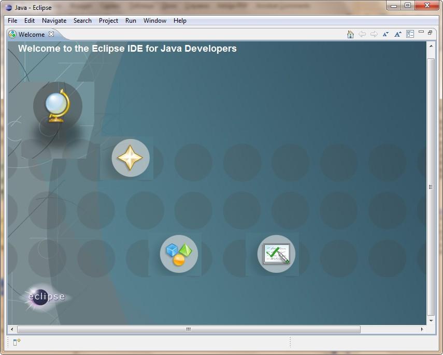Open the Tutorials checkmark icon
443x355 pixels.
[276, 254]
